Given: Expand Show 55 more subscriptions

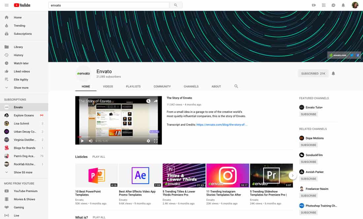Looking at the screenshot, I should [23, 172].
